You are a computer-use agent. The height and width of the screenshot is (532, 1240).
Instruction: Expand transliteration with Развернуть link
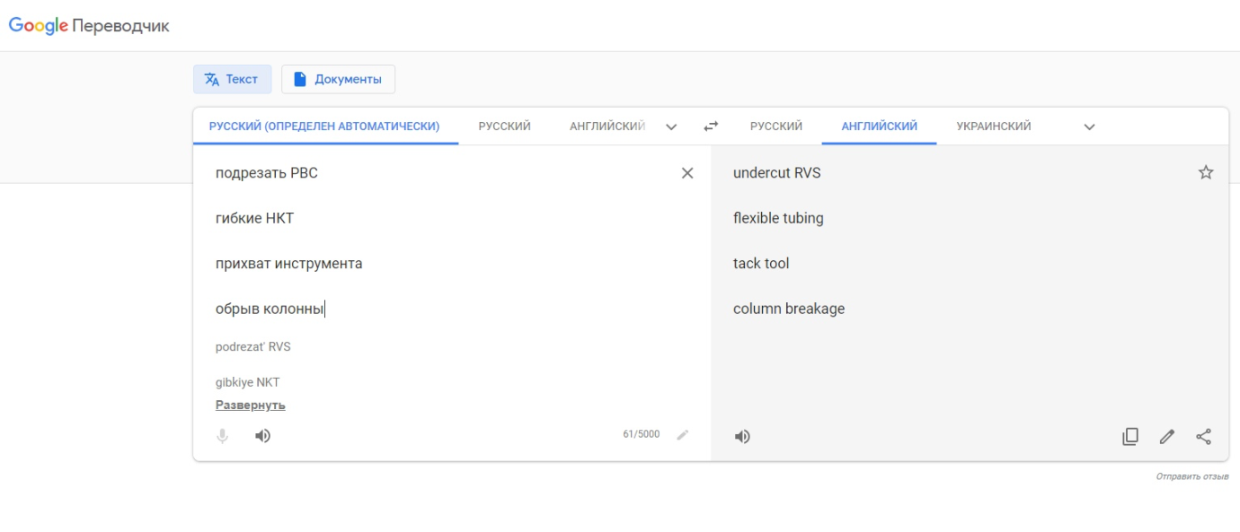[x=250, y=406]
